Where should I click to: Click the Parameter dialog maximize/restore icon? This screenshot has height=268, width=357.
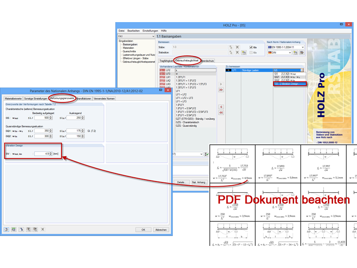click(x=161, y=90)
